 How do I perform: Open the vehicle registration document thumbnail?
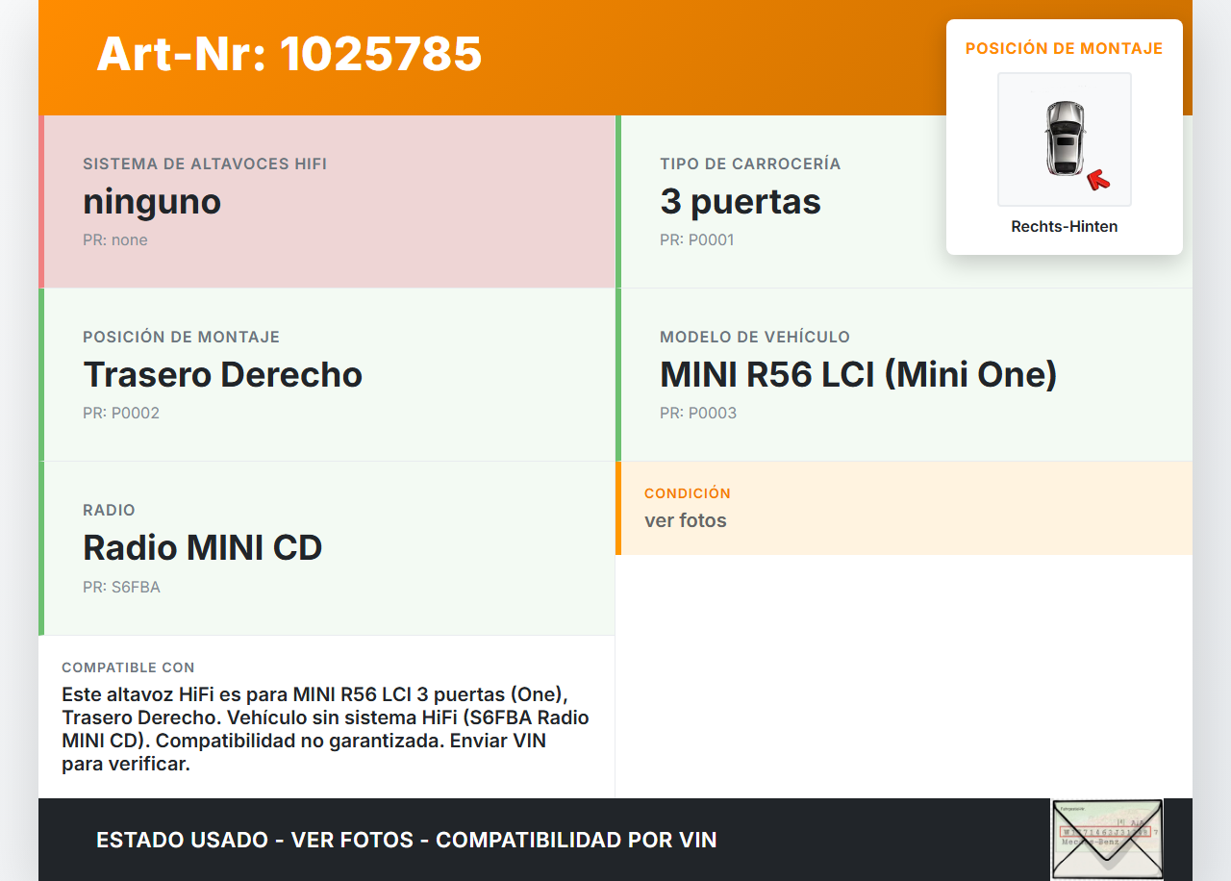[x=1107, y=839]
